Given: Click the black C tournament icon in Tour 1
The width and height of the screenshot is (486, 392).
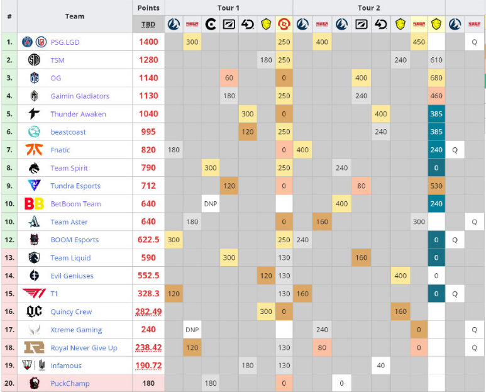Looking at the screenshot, I should [211, 24].
